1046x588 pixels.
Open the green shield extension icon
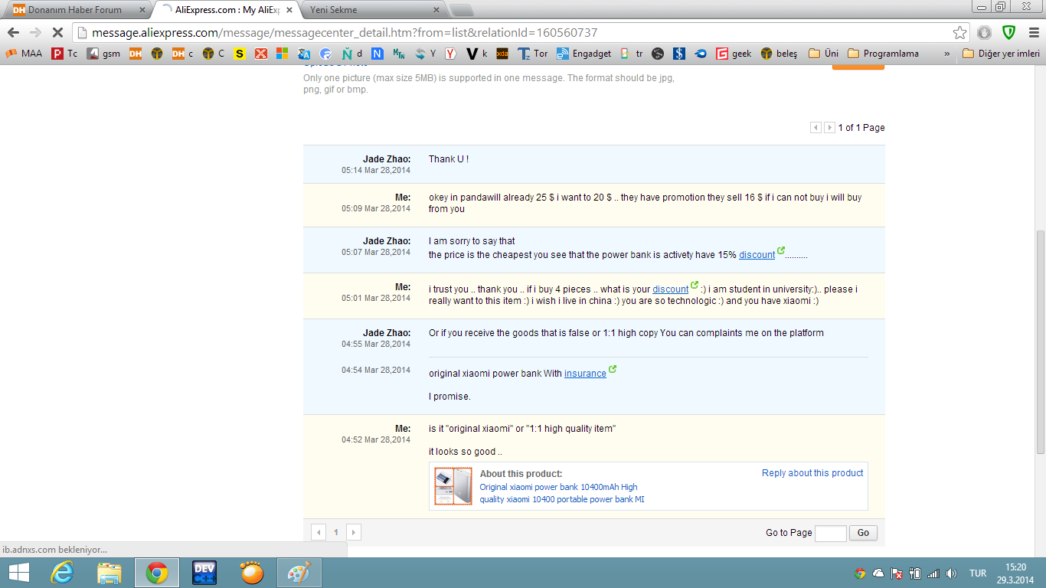point(1009,33)
